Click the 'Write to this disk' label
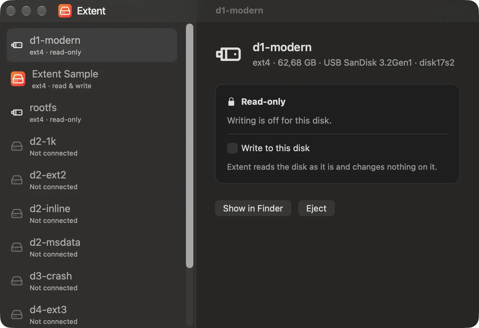The image size is (479, 328). 276,148
